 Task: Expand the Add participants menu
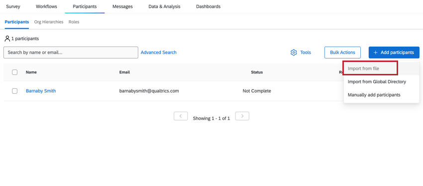point(394,53)
